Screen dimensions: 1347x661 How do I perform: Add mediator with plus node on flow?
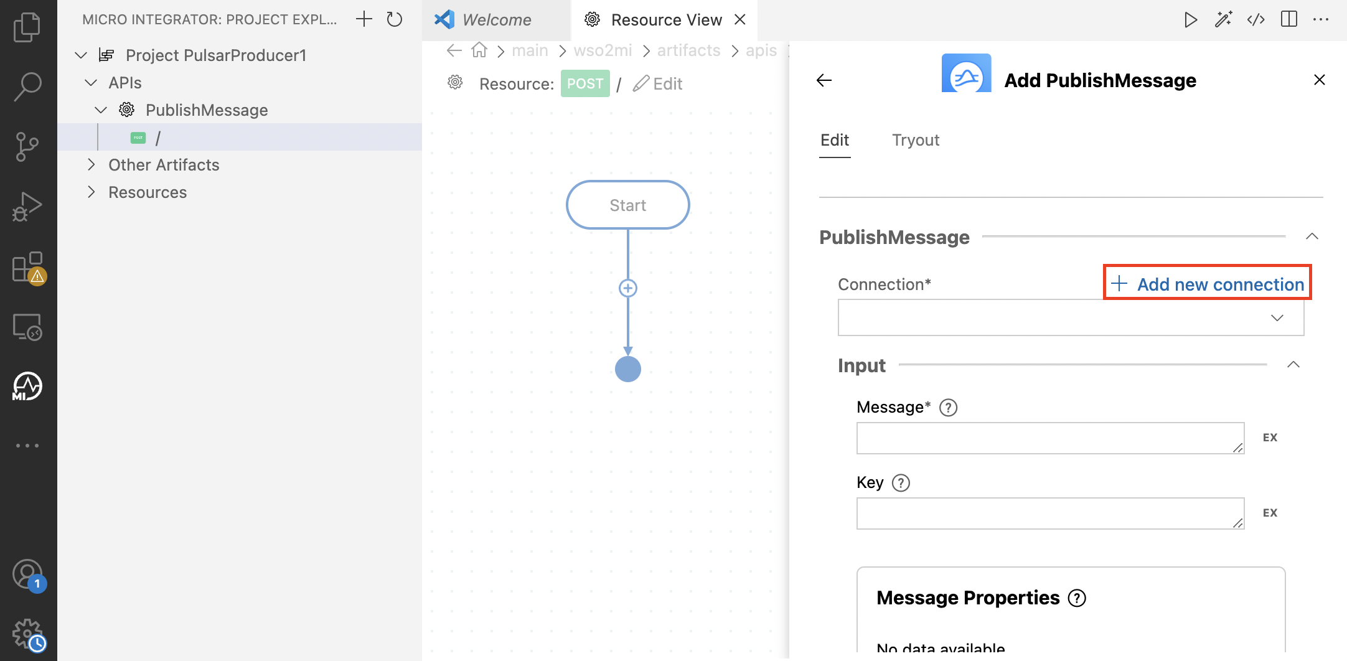point(628,288)
